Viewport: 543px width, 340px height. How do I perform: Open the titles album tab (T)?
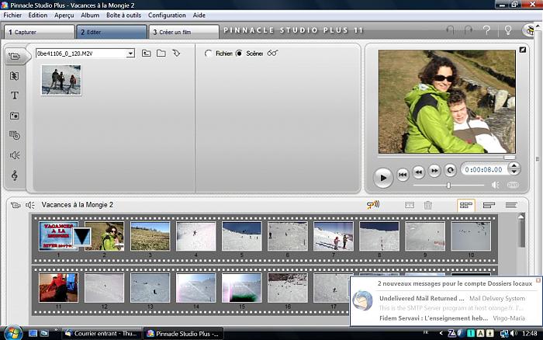[15, 95]
